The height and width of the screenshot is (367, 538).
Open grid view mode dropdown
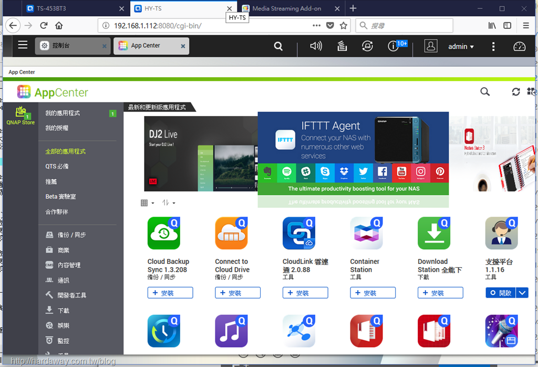147,203
